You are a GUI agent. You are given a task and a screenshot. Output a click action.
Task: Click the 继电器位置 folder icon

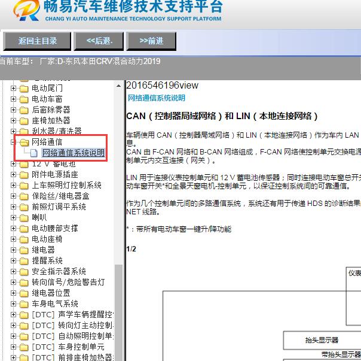pos(24,293)
